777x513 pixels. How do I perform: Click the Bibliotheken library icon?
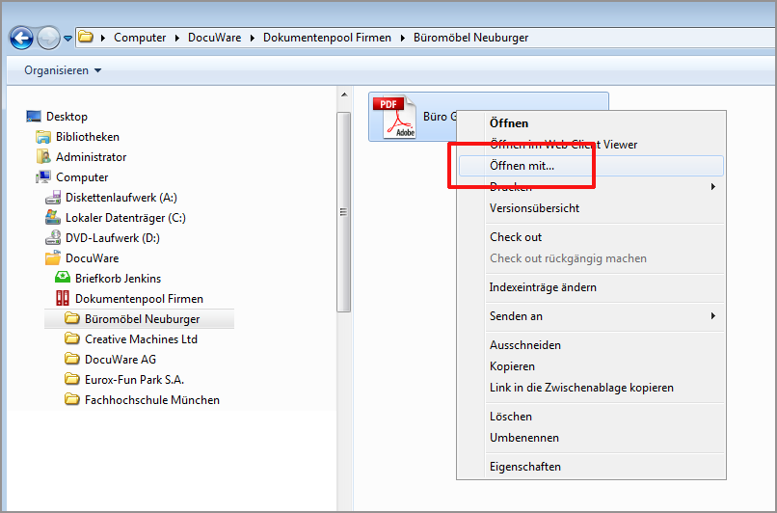click(x=43, y=137)
